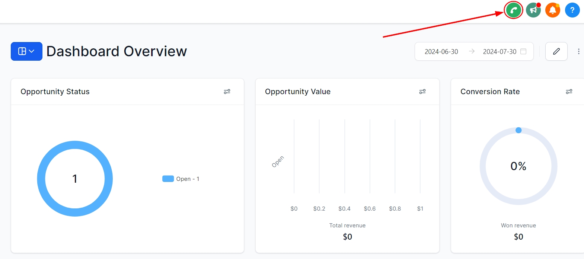The width and height of the screenshot is (584, 259).
Task: Open Opportunity Status widget filter settings
Action: point(227,92)
